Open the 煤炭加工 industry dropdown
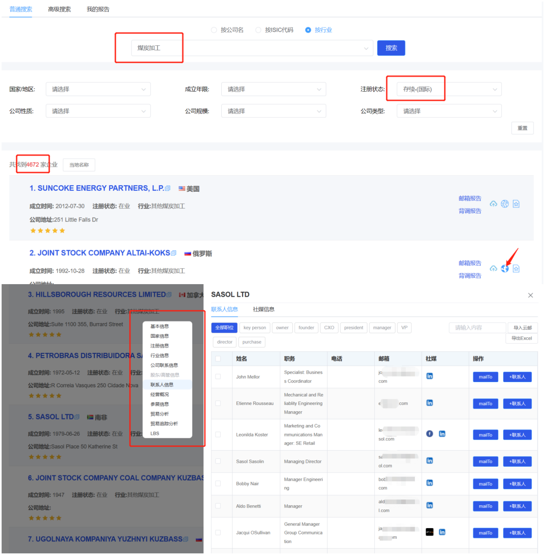The image size is (545, 555). tap(252, 48)
